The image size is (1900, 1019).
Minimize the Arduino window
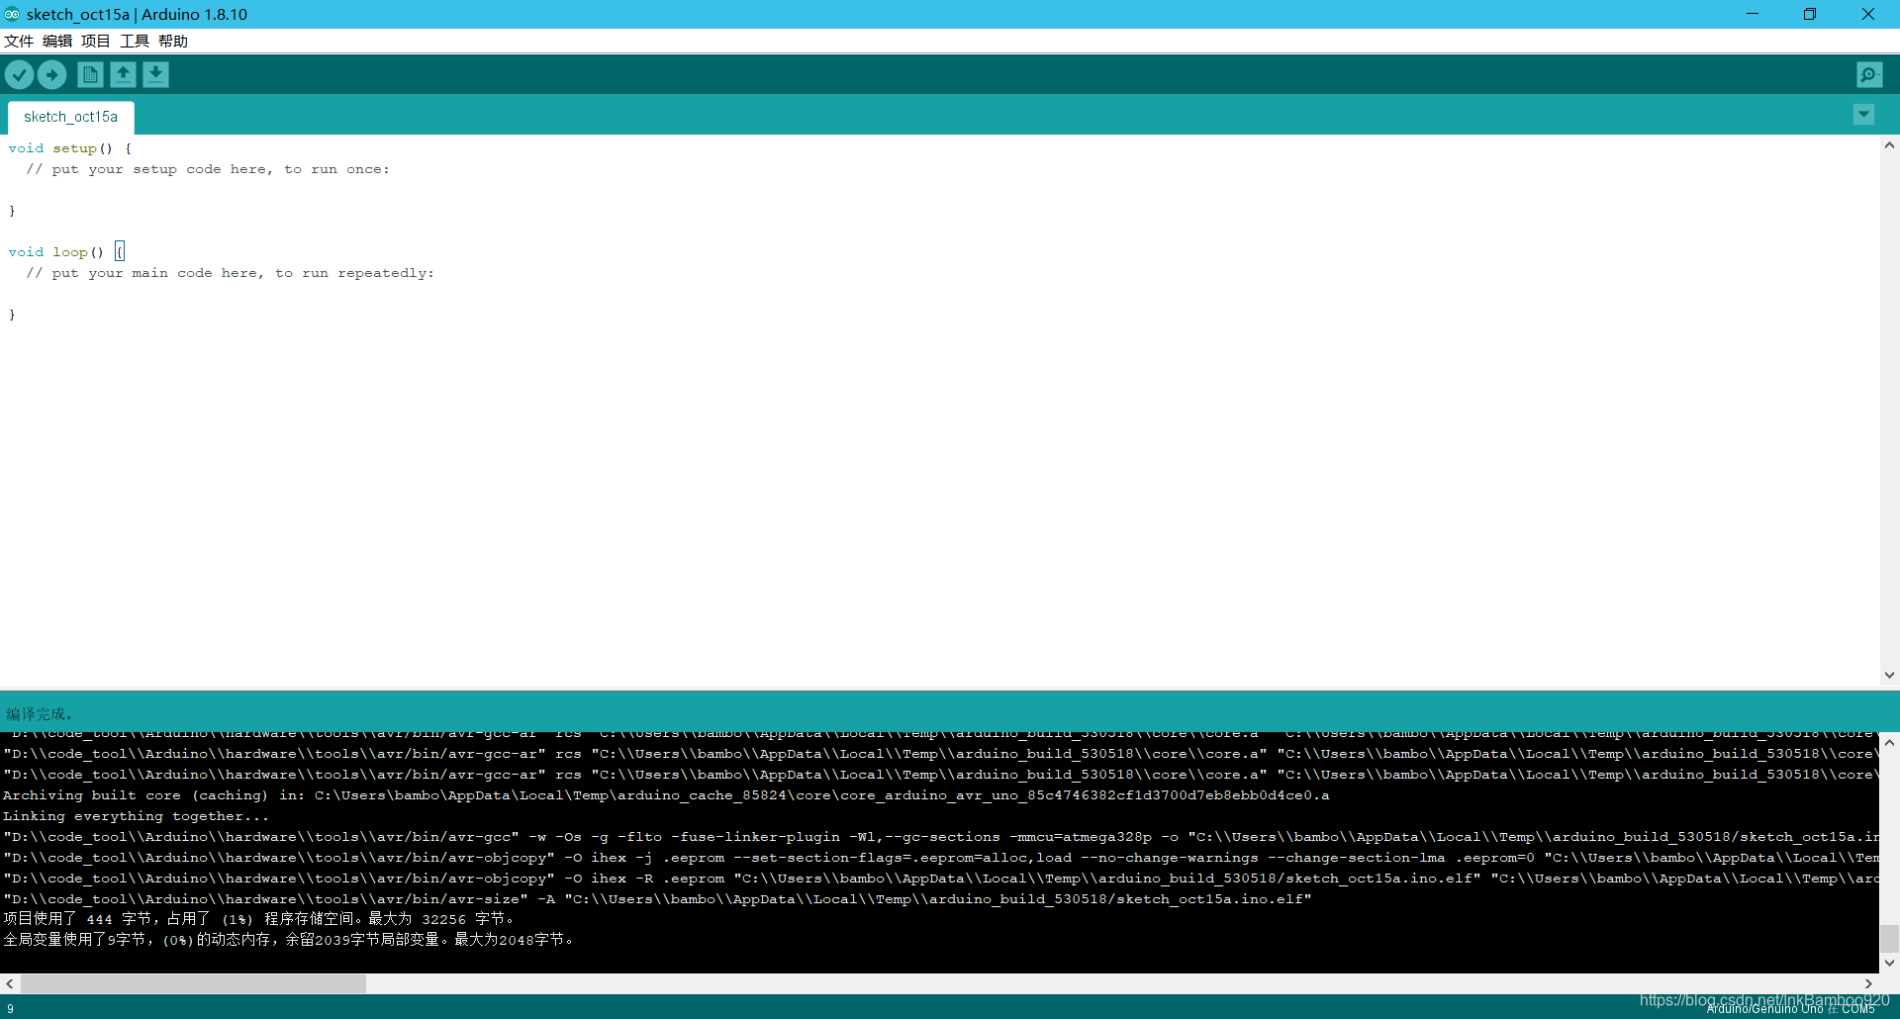[1753, 14]
